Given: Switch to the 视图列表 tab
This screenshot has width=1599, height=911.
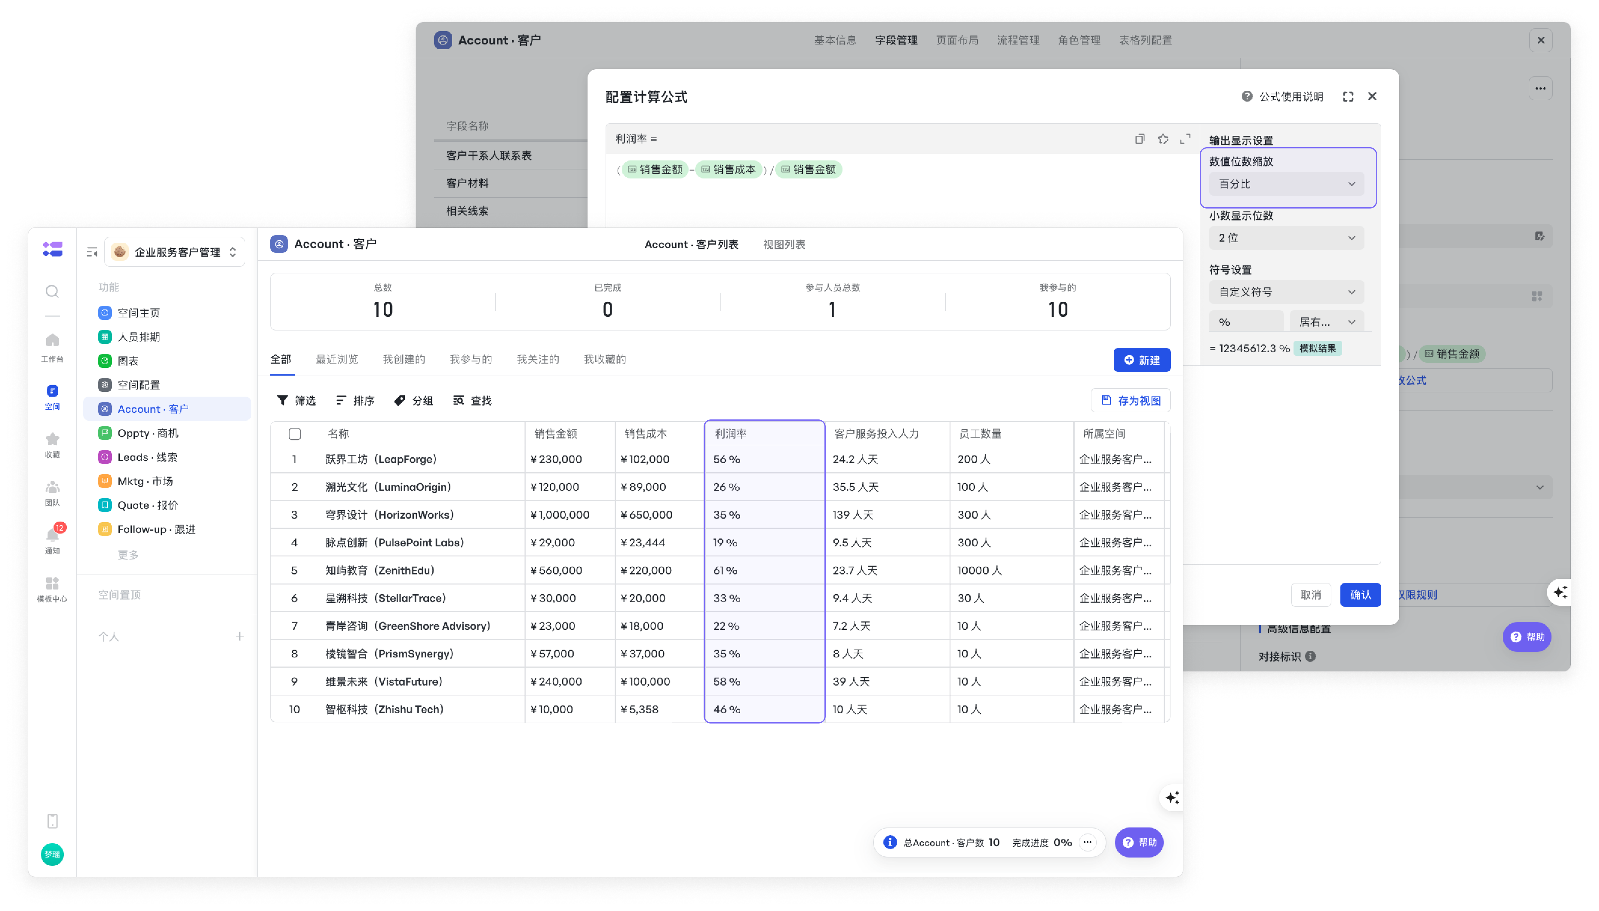Looking at the screenshot, I should click(784, 245).
